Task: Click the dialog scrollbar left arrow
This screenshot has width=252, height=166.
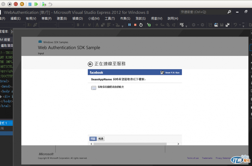Action: pos(91,144)
